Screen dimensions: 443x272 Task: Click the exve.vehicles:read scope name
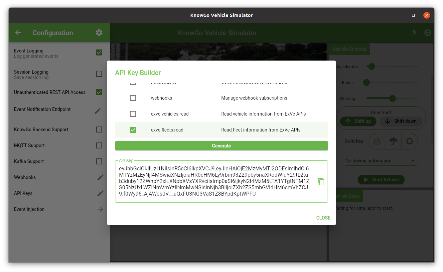pyautogui.click(x=170, y=114)
